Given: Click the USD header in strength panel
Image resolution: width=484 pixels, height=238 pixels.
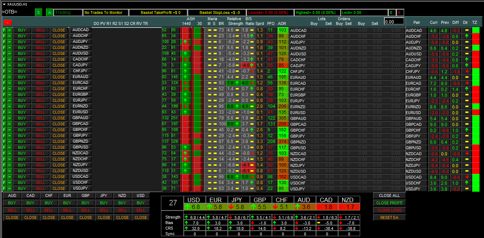Looking at the screenshot, I should 194,200.
